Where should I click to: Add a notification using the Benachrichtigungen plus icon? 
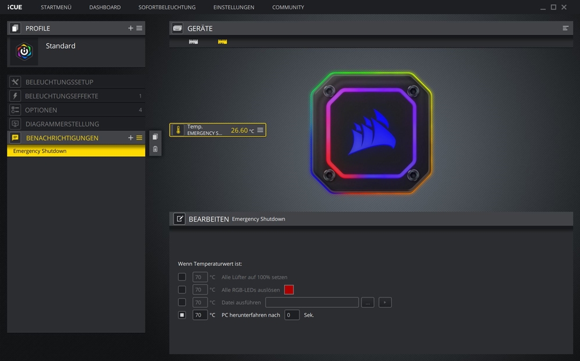(130, 138)
